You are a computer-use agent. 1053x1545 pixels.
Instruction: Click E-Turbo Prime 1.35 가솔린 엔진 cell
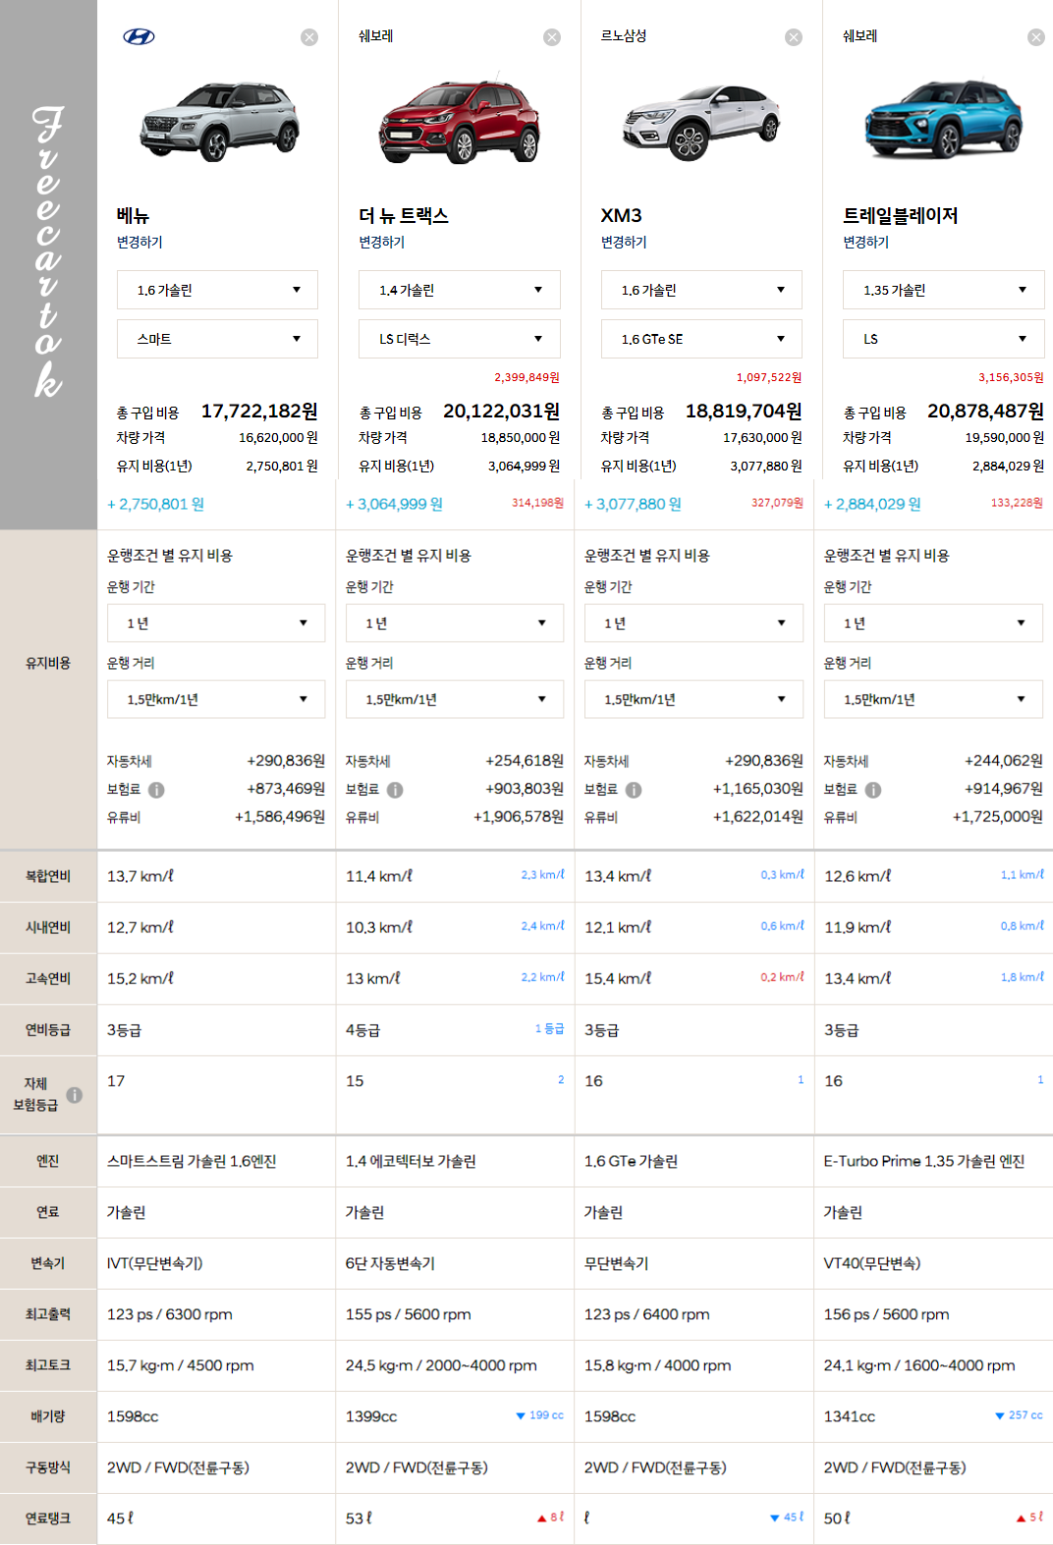click(x=924, y=1161)
